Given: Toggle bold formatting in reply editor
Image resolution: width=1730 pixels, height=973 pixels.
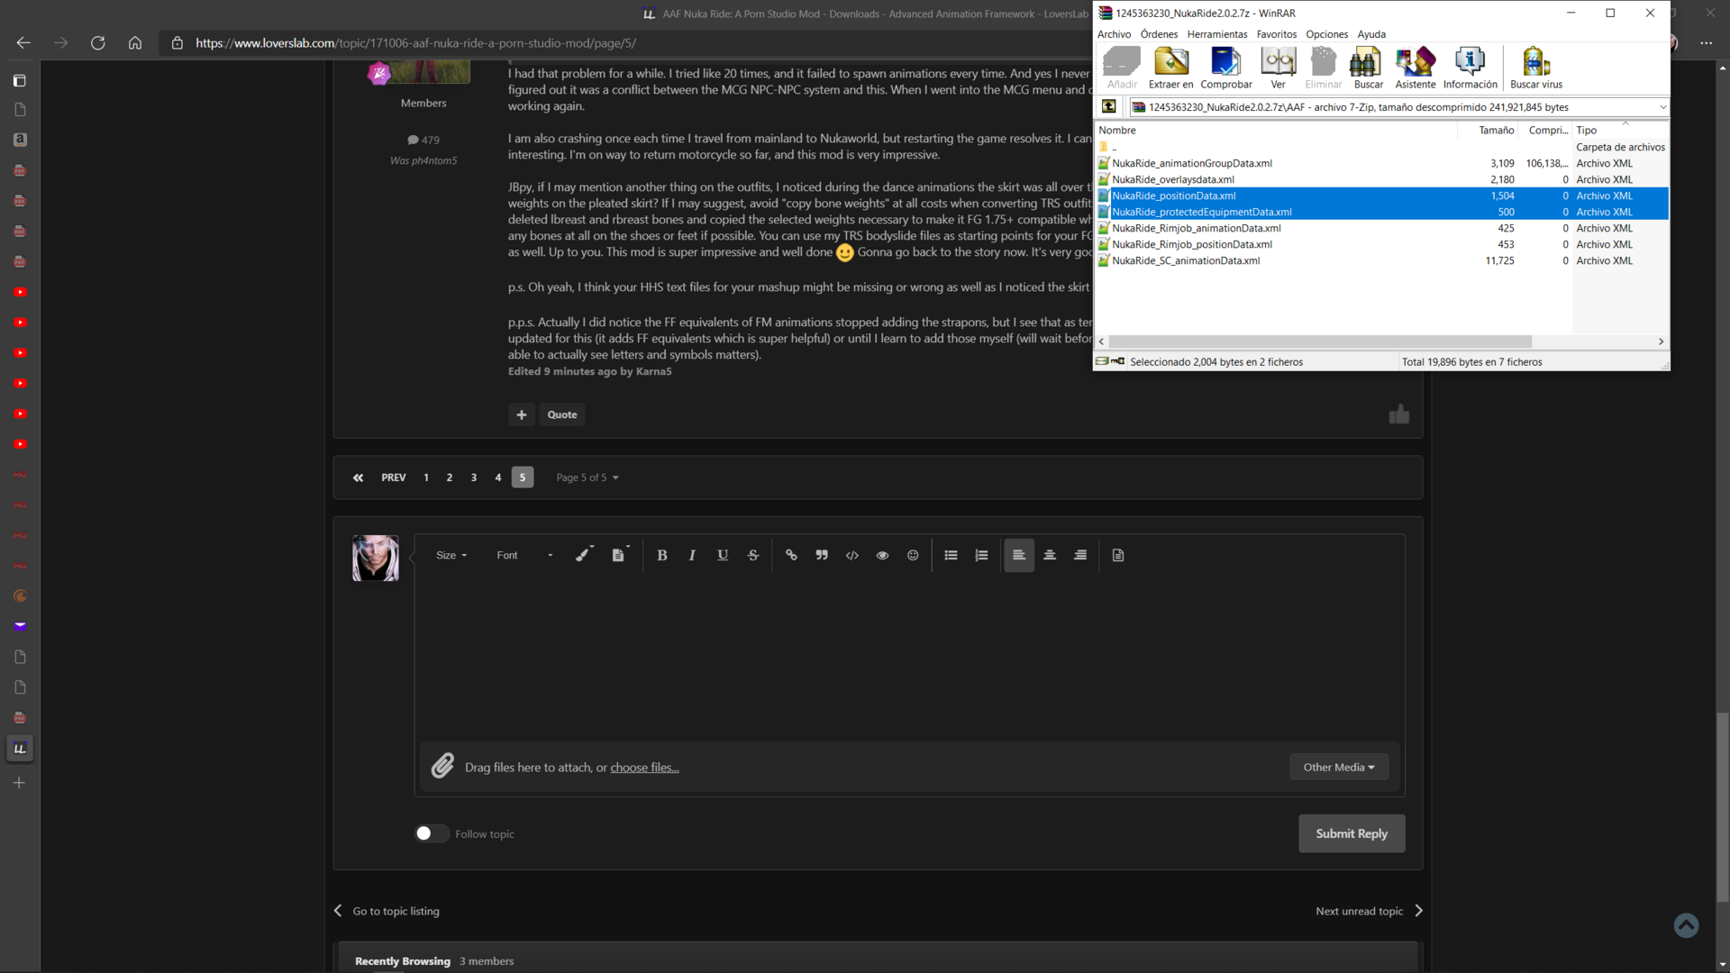Looking at the screenshot, I should [x=662, y=555].
